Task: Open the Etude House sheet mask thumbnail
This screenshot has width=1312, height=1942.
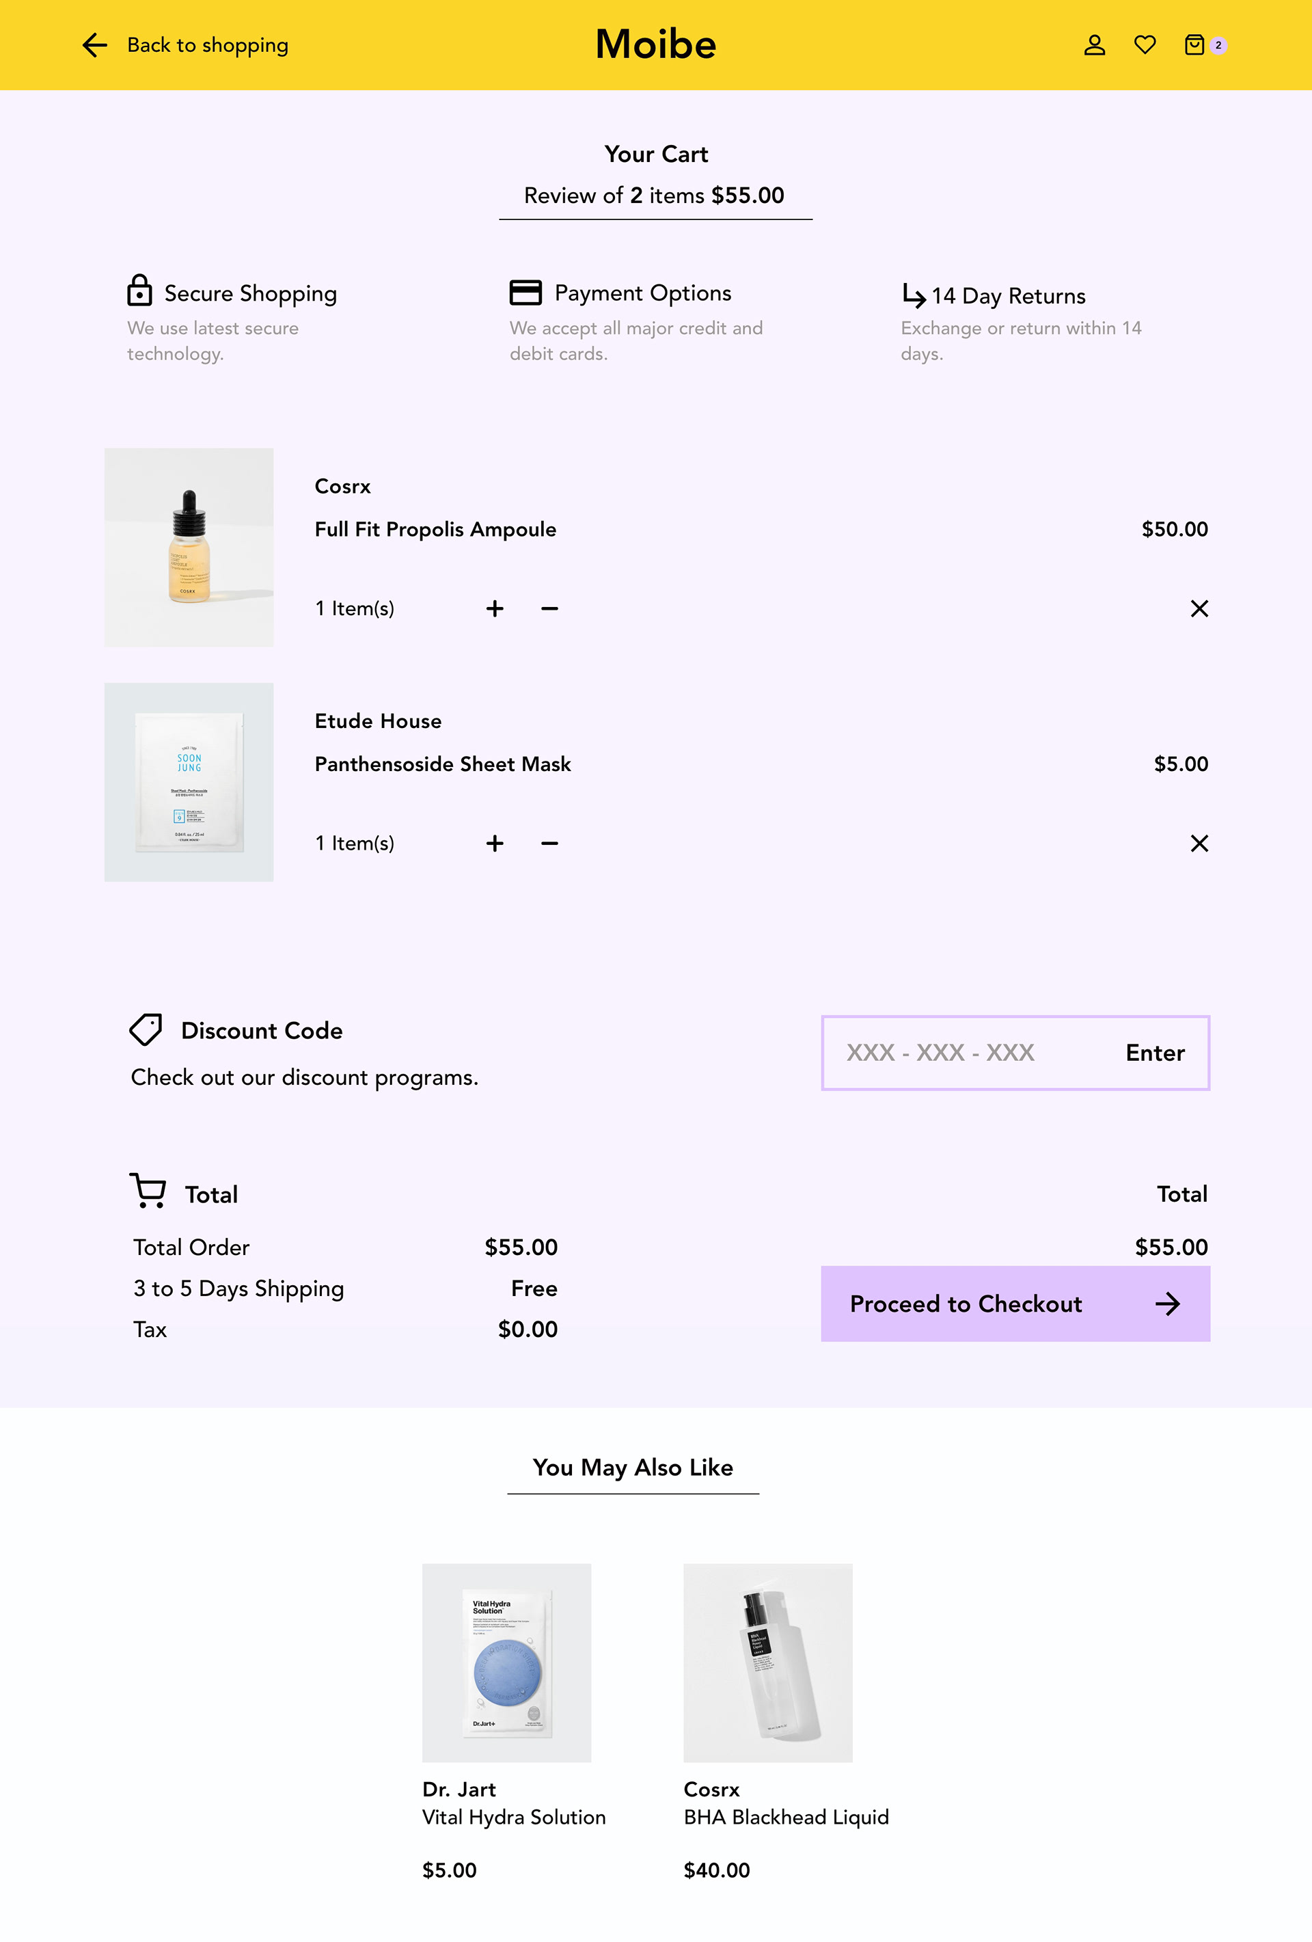Action: 189,782
